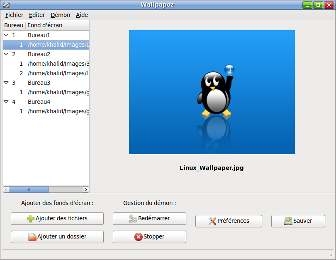Image resolution: width=336 pixels, height=260 pixels.
Task: Click the Préférences button label
Action: point(233,221)
